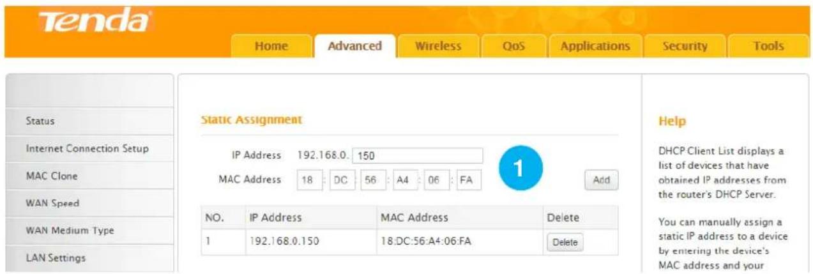Select WAN Medium Type
Screen dimensions: 813x274
pos(89,231)
